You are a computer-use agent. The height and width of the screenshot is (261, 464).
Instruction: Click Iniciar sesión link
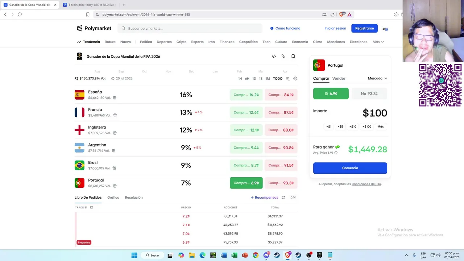(335, 28)
